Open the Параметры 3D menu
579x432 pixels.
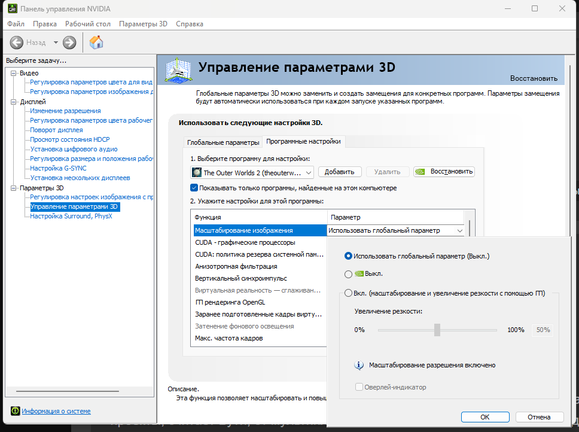point(144,24)
